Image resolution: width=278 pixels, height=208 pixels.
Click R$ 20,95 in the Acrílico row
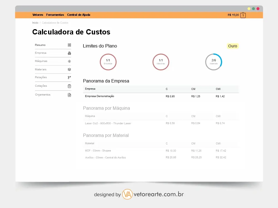[171, 157]
